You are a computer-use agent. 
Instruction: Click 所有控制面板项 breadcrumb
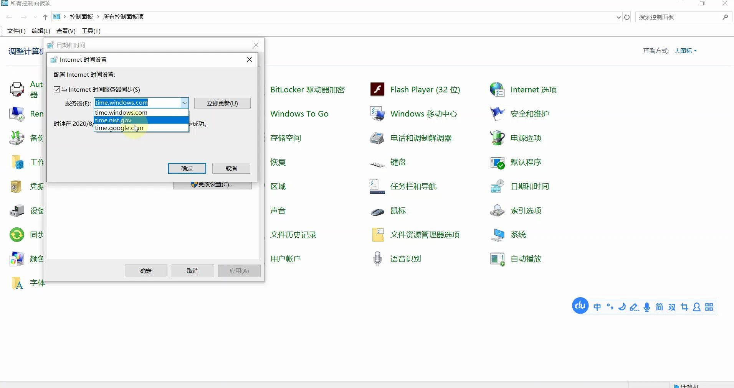pyautogui.click(x=123, y=17)
